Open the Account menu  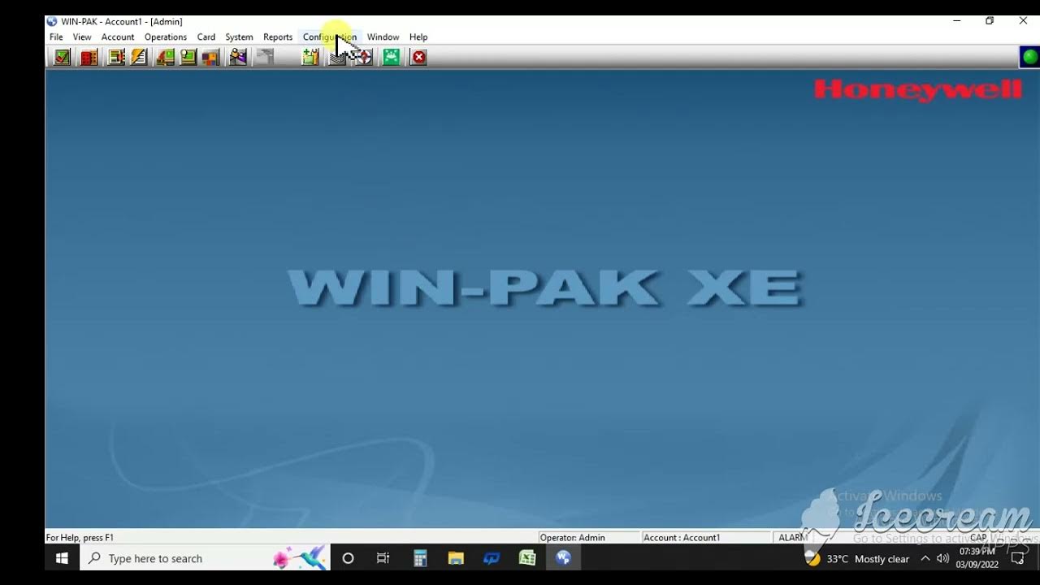[x=118, y=37]
